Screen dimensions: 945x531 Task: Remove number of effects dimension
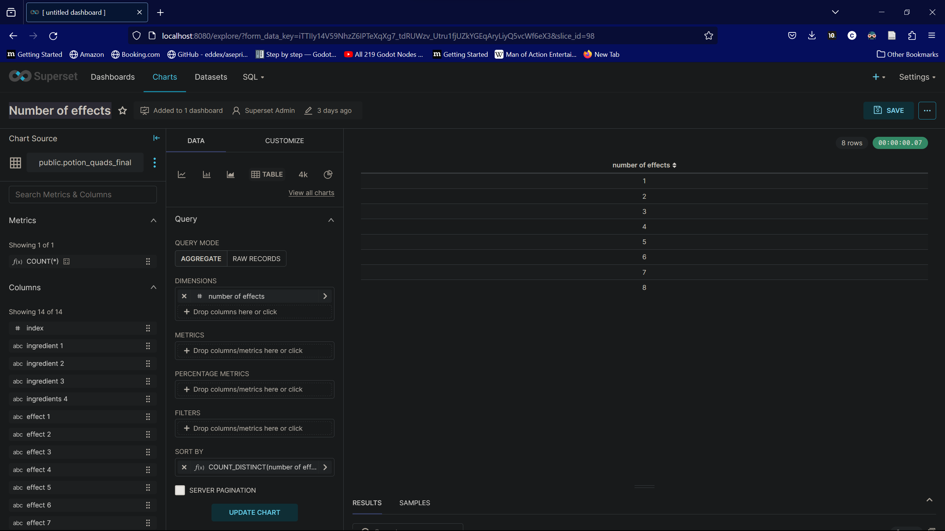click(x=184, y=296)
